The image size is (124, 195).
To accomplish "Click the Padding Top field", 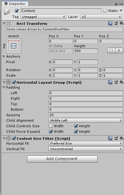I will coord(86,104).
